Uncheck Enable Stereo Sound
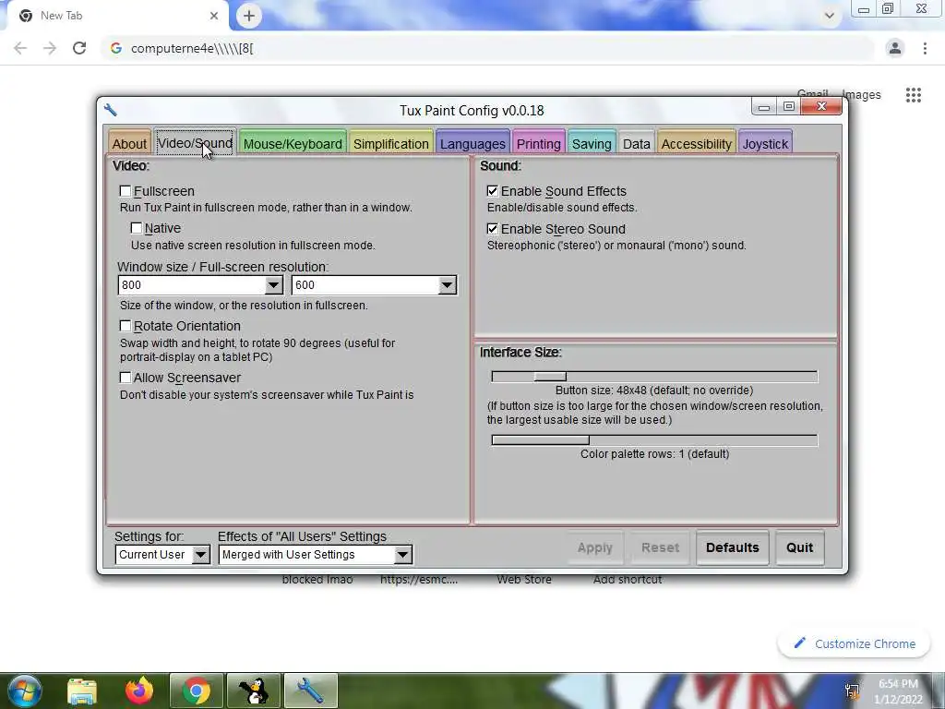The image size is (945, 709). [493, 229]
